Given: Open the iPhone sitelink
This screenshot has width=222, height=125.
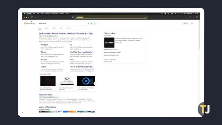Looking at the screenshot, I should (43, 52).
